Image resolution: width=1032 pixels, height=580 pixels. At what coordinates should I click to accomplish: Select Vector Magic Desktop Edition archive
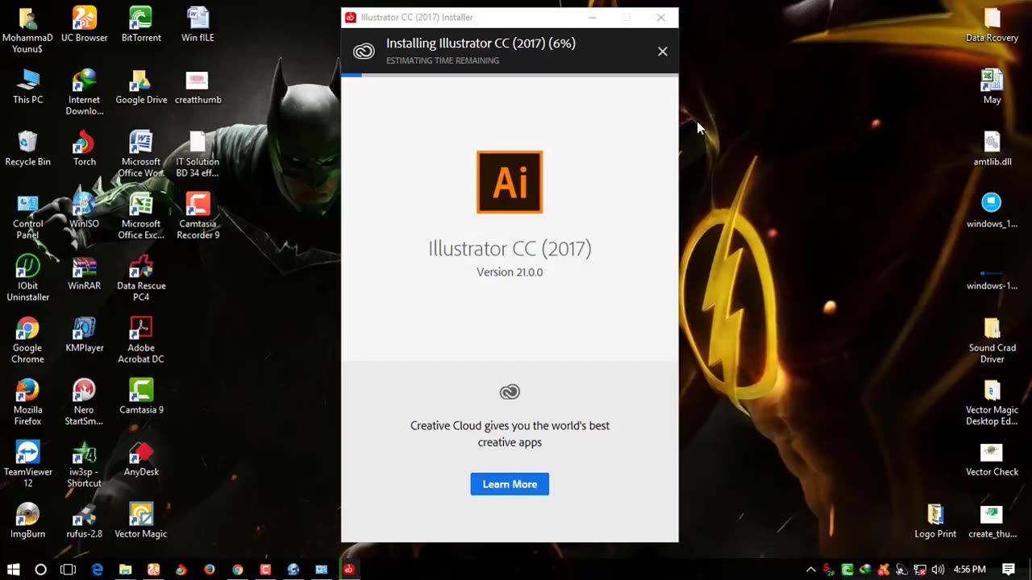[992, 402]
